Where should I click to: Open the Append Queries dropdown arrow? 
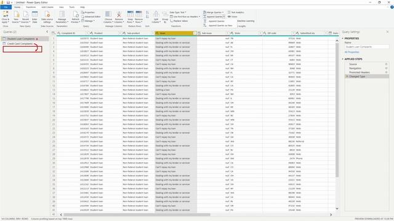click(x=224, y=17)
